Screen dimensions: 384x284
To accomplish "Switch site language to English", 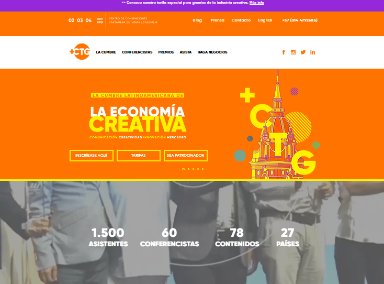I will pos(265,20).
